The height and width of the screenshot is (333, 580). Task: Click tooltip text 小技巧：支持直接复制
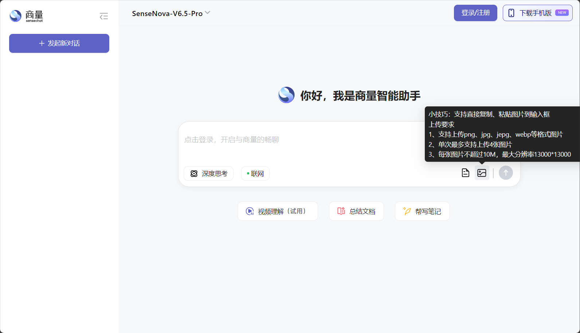pos(461,114)
